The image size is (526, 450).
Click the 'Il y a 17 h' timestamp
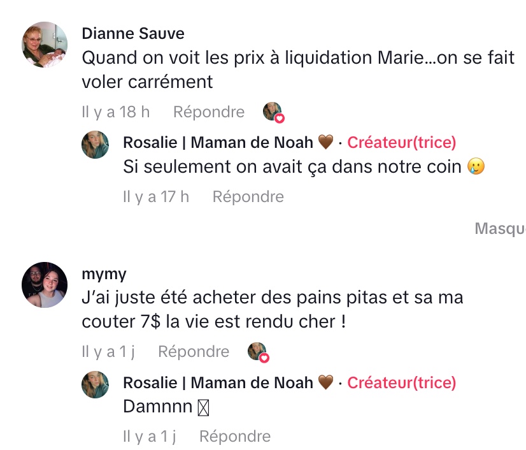(156, 197)
